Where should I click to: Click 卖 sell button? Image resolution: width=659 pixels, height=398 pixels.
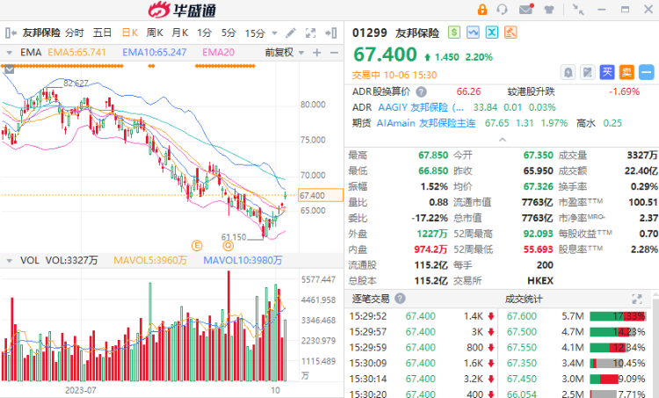coord(626,72)
